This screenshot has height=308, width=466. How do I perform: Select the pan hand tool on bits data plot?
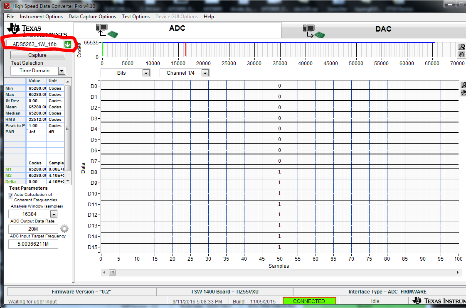pos(464,92)
